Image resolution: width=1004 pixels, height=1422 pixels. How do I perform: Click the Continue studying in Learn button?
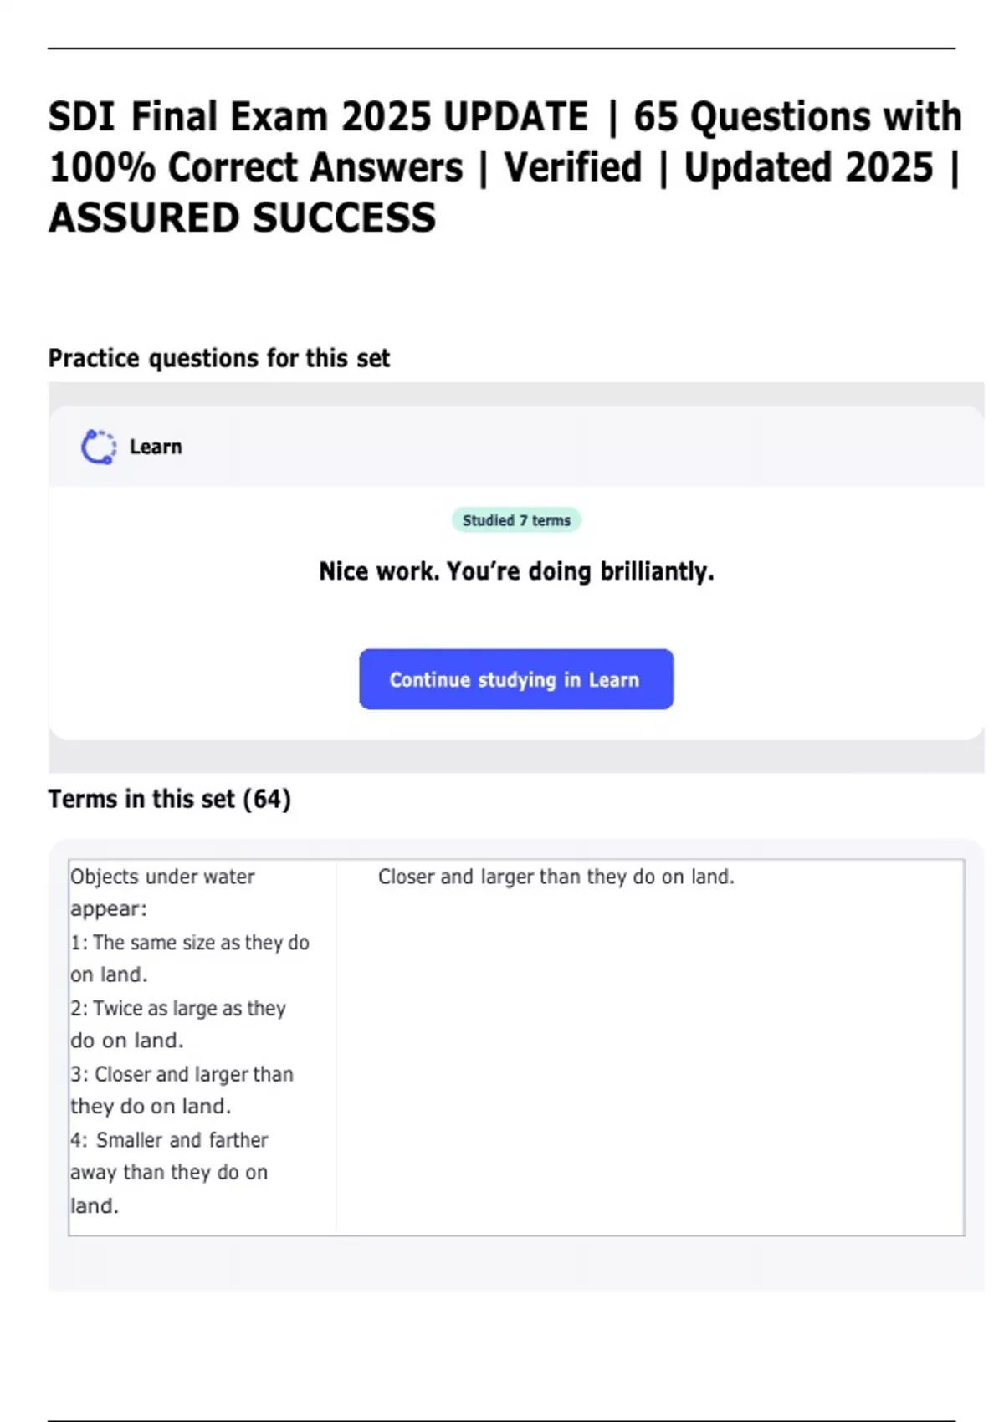point(515,679)
